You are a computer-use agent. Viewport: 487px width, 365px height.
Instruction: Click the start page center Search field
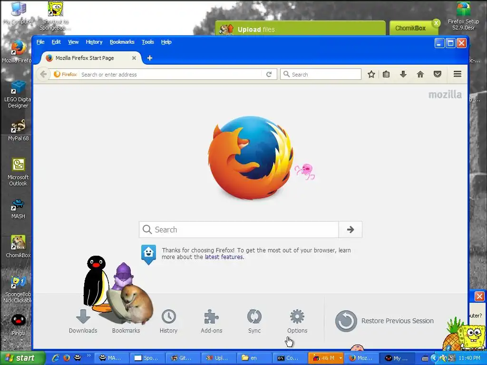pyautogui.click(x=239, y=230)
